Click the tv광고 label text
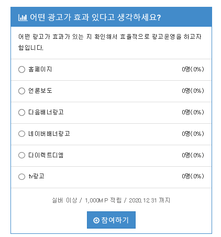The image size is (221, 237). pos(36,176)
